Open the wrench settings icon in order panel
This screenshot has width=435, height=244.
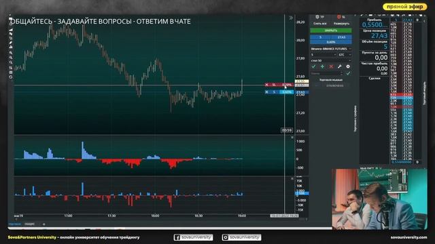340,66
